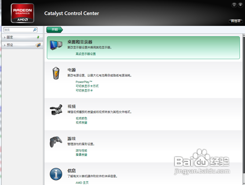The image size is (245, 185).
Task: Expand the 预设 presets section
Action: click(23, 45)
